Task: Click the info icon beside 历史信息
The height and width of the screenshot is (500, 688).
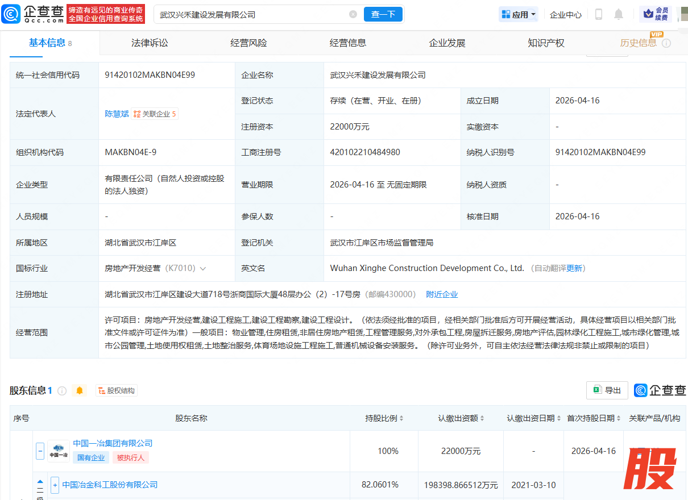Action: point(666,43)
